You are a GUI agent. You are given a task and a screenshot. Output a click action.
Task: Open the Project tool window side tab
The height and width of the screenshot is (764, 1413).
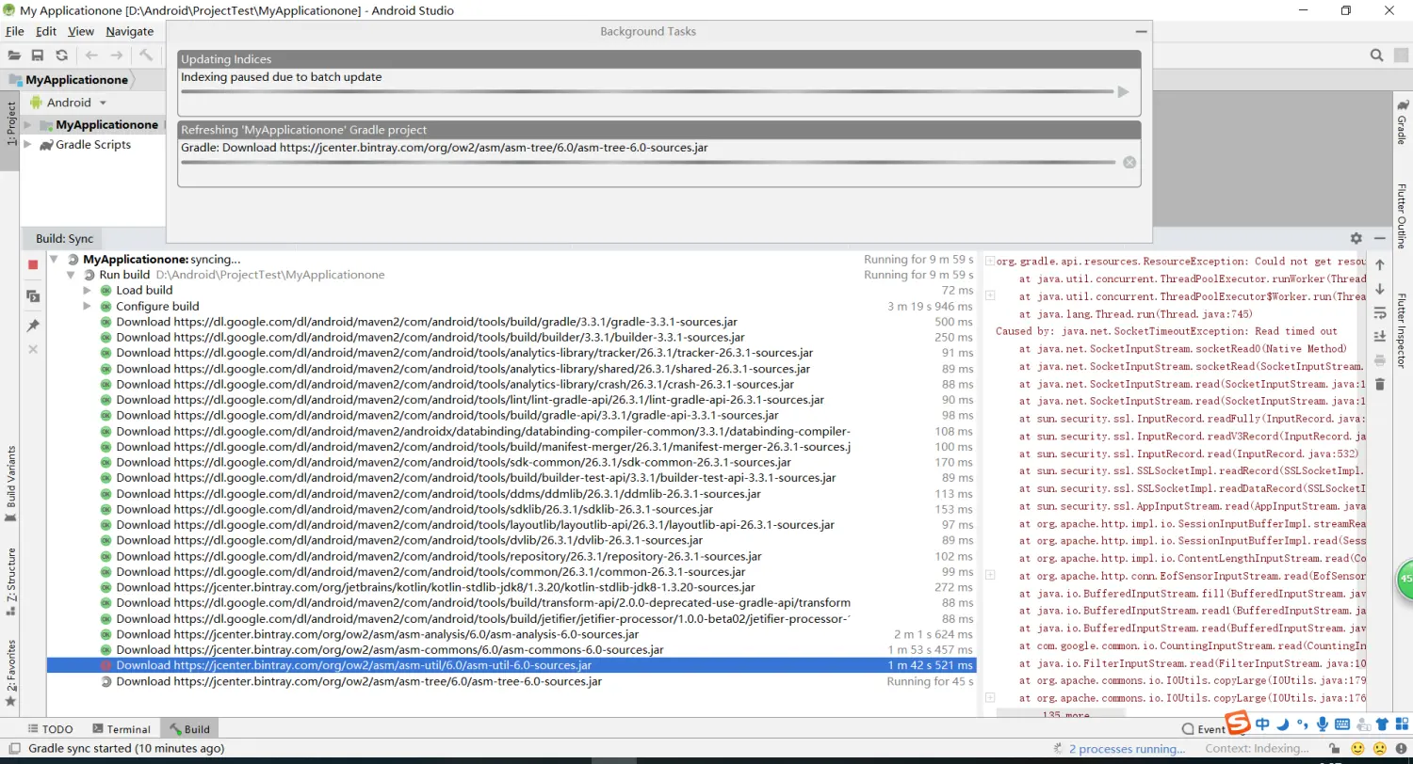(10, 123)
